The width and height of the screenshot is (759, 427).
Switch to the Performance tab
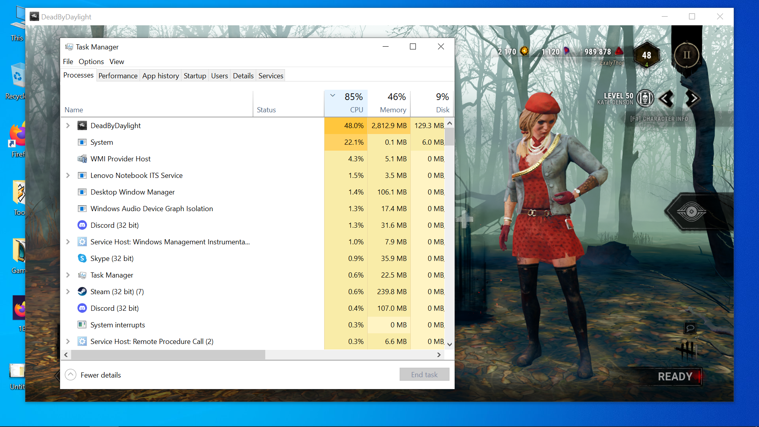point(118,76)
